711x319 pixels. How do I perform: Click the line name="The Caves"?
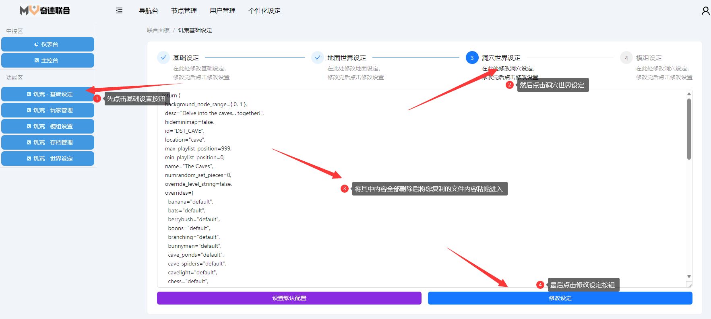189,166
